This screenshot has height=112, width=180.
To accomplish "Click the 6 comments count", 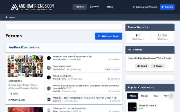I will click(x=114, y=59).
